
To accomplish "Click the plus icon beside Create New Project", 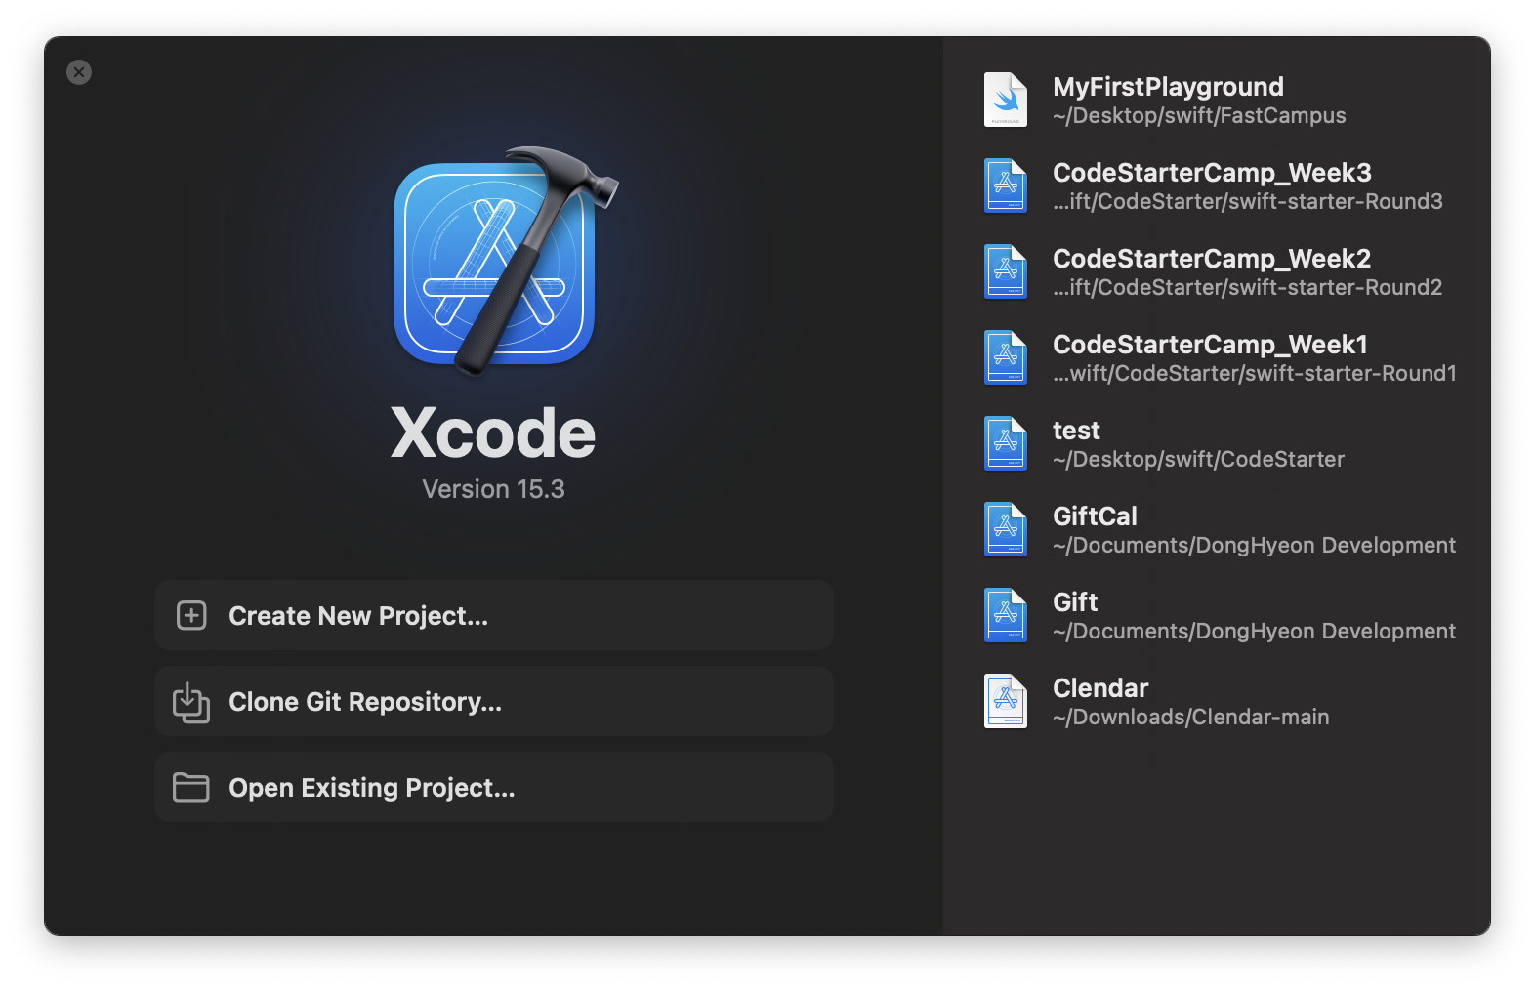I will (191, 616).
